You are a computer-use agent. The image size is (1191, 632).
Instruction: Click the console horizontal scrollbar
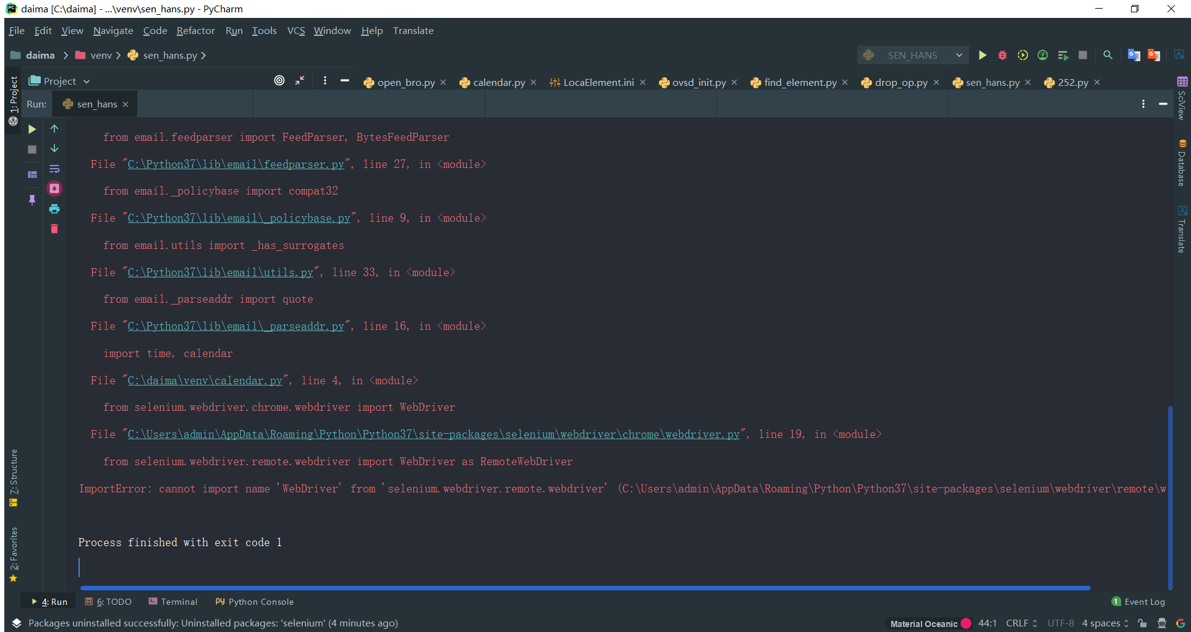(x=585, y=588)
